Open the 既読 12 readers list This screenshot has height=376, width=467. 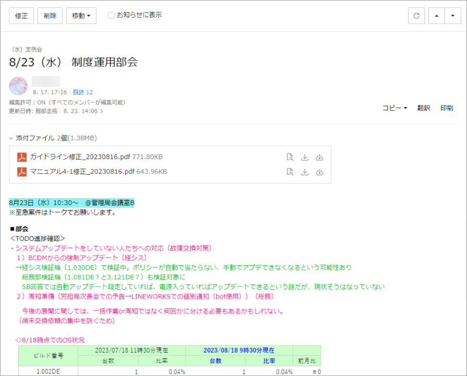(x=82, y=92)
